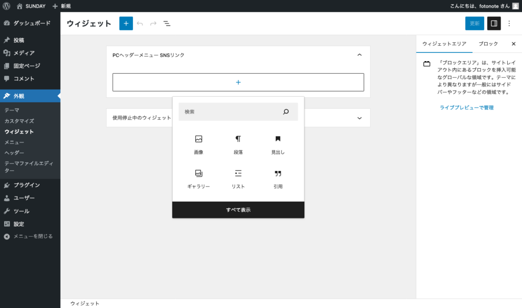Open the ライブプレビューで管理 link

466,107
